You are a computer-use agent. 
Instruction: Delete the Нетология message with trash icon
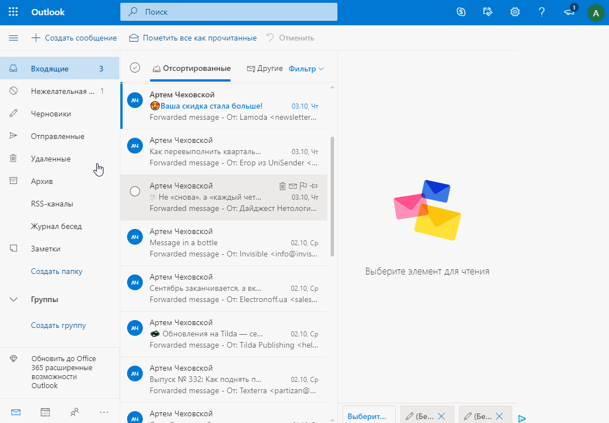[x=282, y=186]
